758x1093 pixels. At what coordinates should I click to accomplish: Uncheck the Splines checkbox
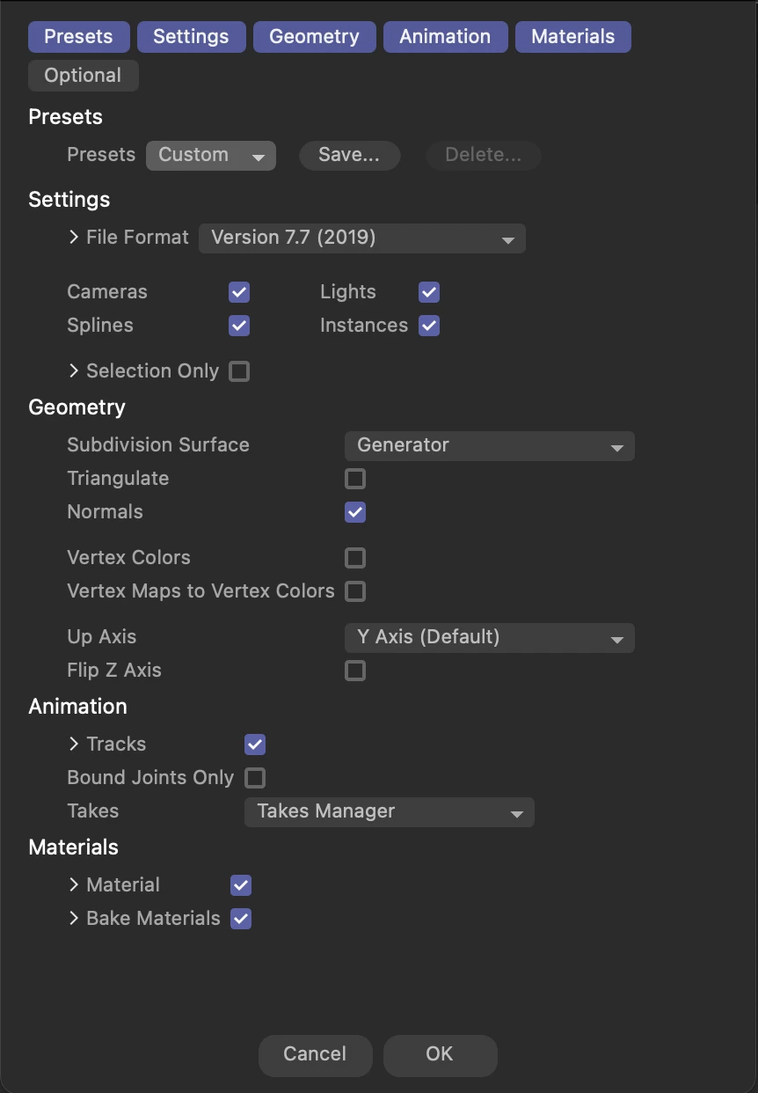click(x=239, y=326)
